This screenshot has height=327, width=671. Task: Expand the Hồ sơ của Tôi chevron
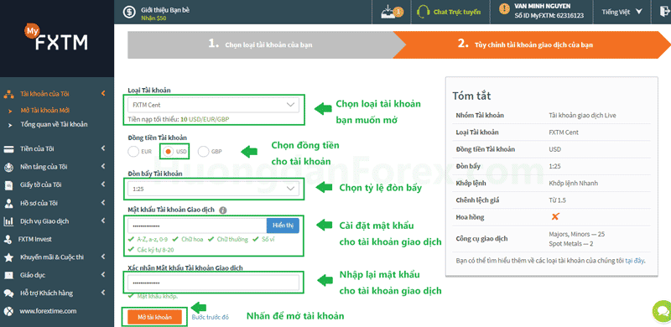pyautogui.click(x=103, y=202)
